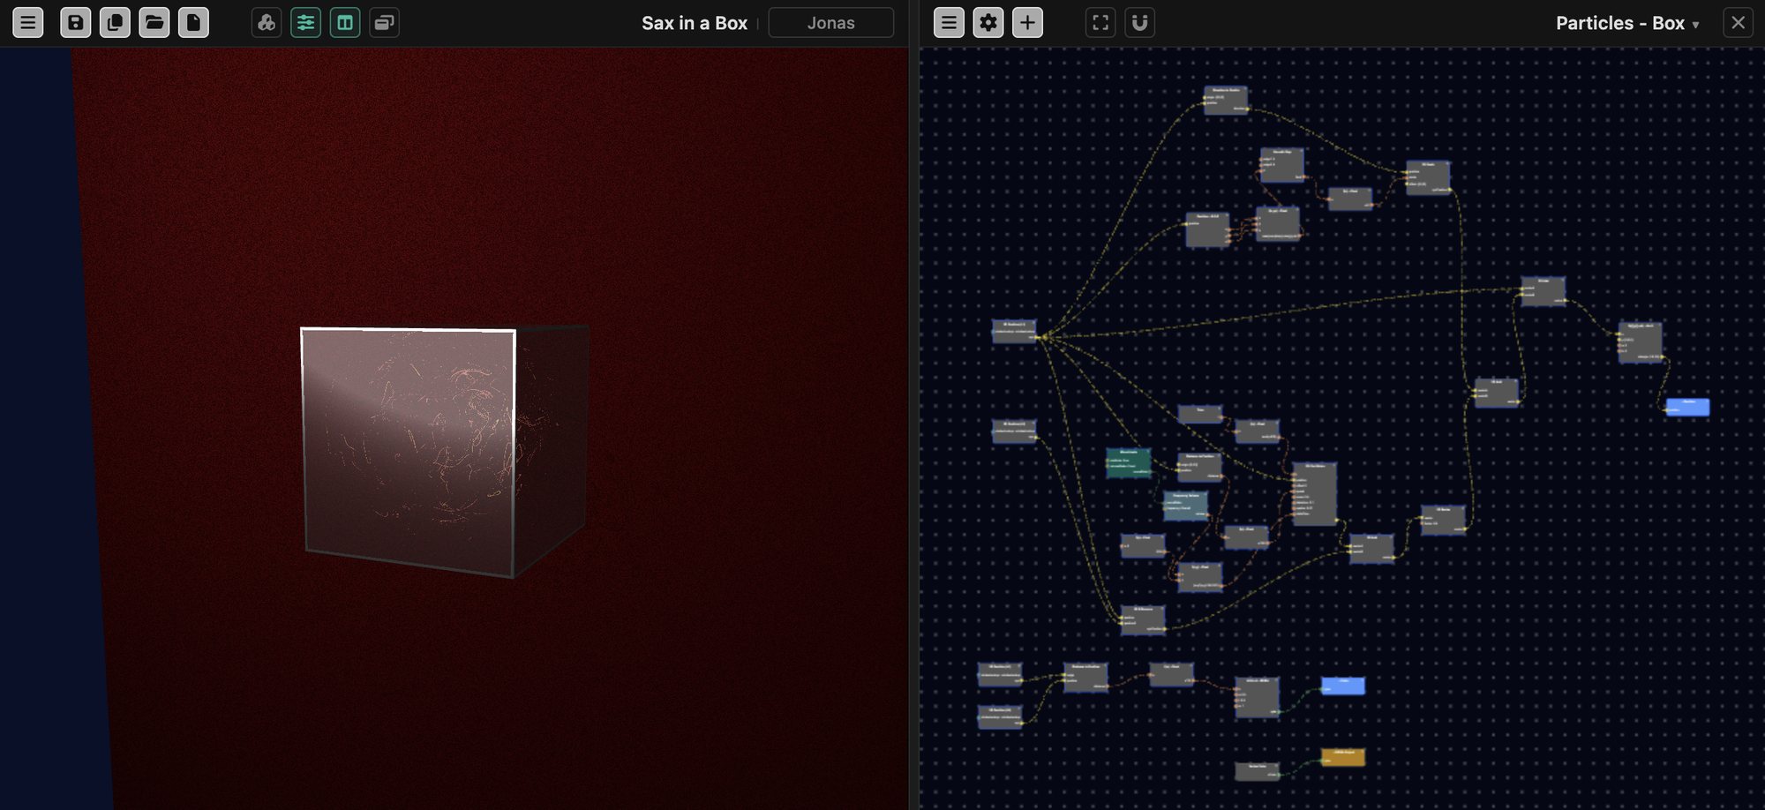Viewport: 1765px width, 810px height.
Task: Toggle the sliders parameters panel button
Action: click(305, 23)
